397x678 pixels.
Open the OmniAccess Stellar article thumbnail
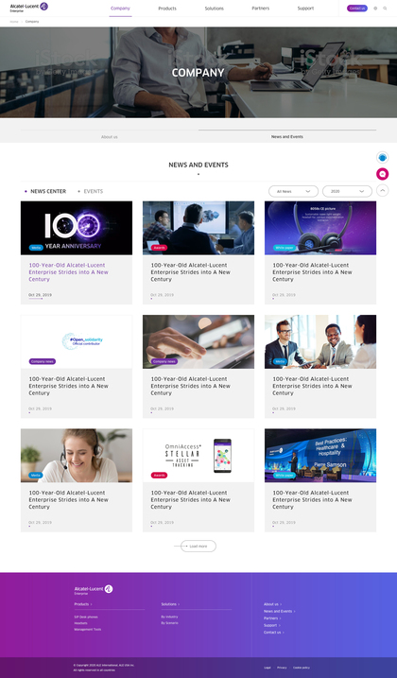point(198,456)
